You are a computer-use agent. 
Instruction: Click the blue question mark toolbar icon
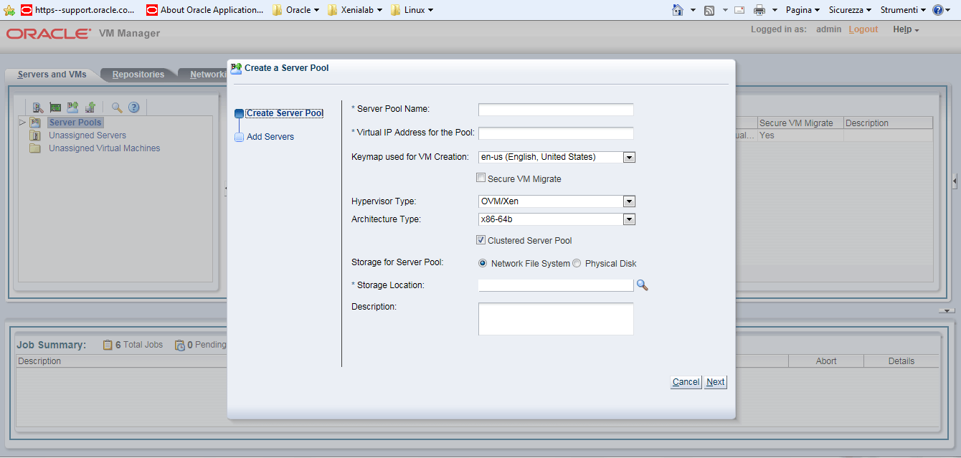(133, 108)
